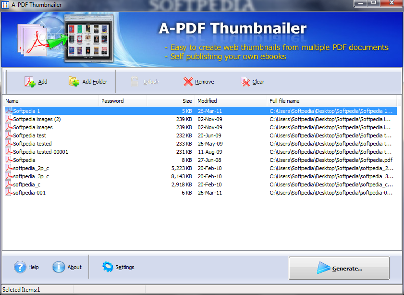Open Help via the question mark icon

pos(20,267)
